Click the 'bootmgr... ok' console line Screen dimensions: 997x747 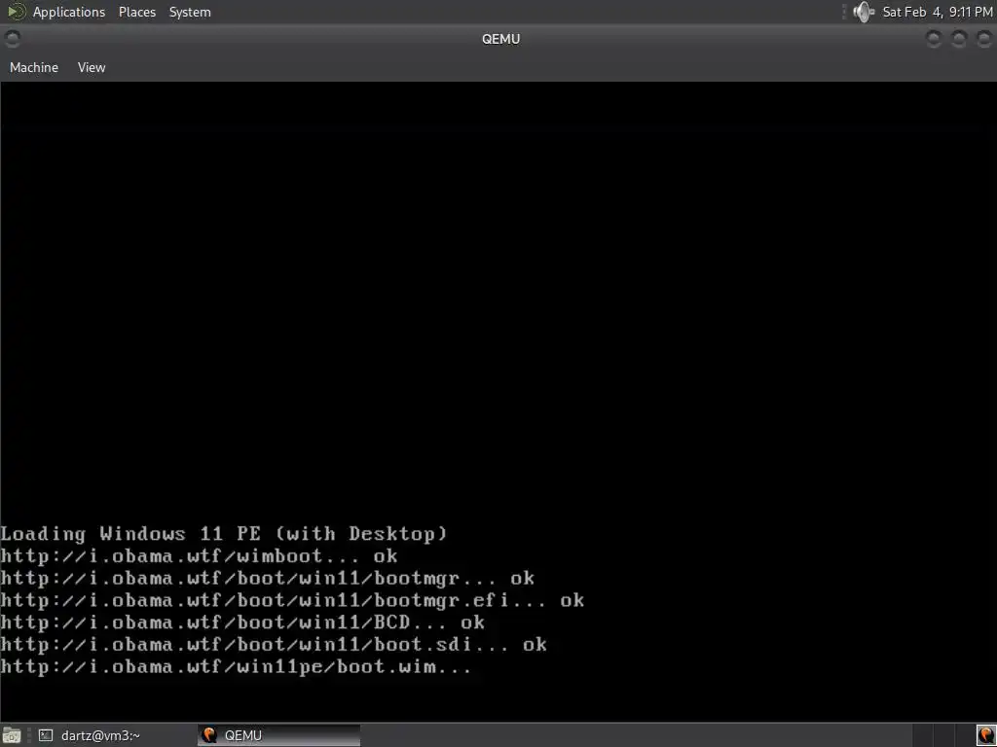[268, 578]
